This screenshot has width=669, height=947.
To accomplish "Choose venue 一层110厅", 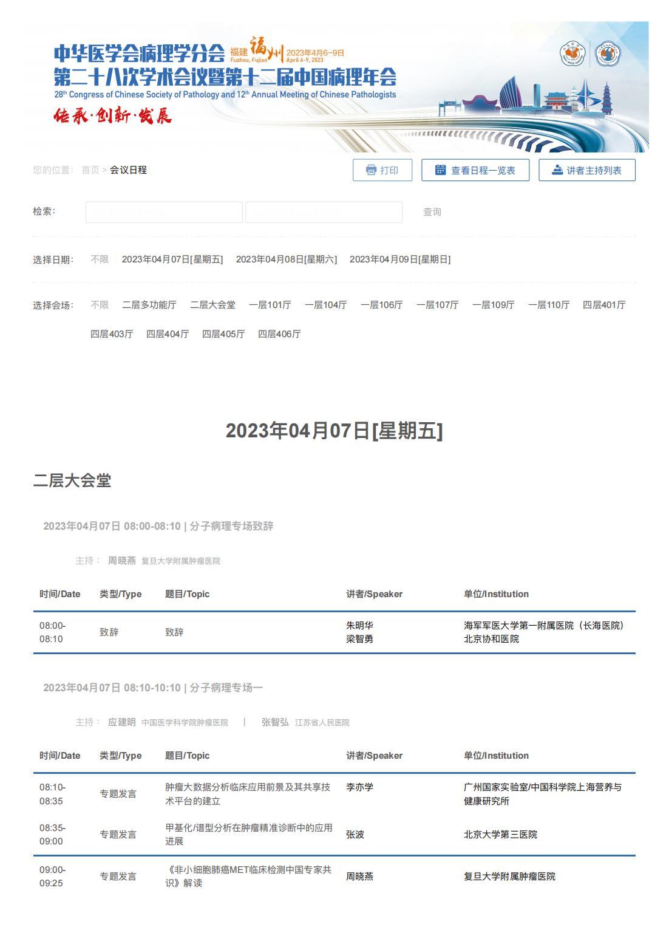I will tap(549, 305).
